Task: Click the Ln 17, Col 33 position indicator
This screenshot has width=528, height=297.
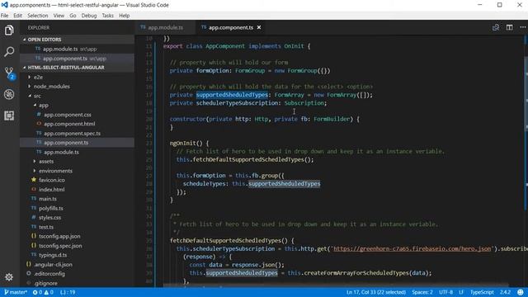Action: point(376,292)
